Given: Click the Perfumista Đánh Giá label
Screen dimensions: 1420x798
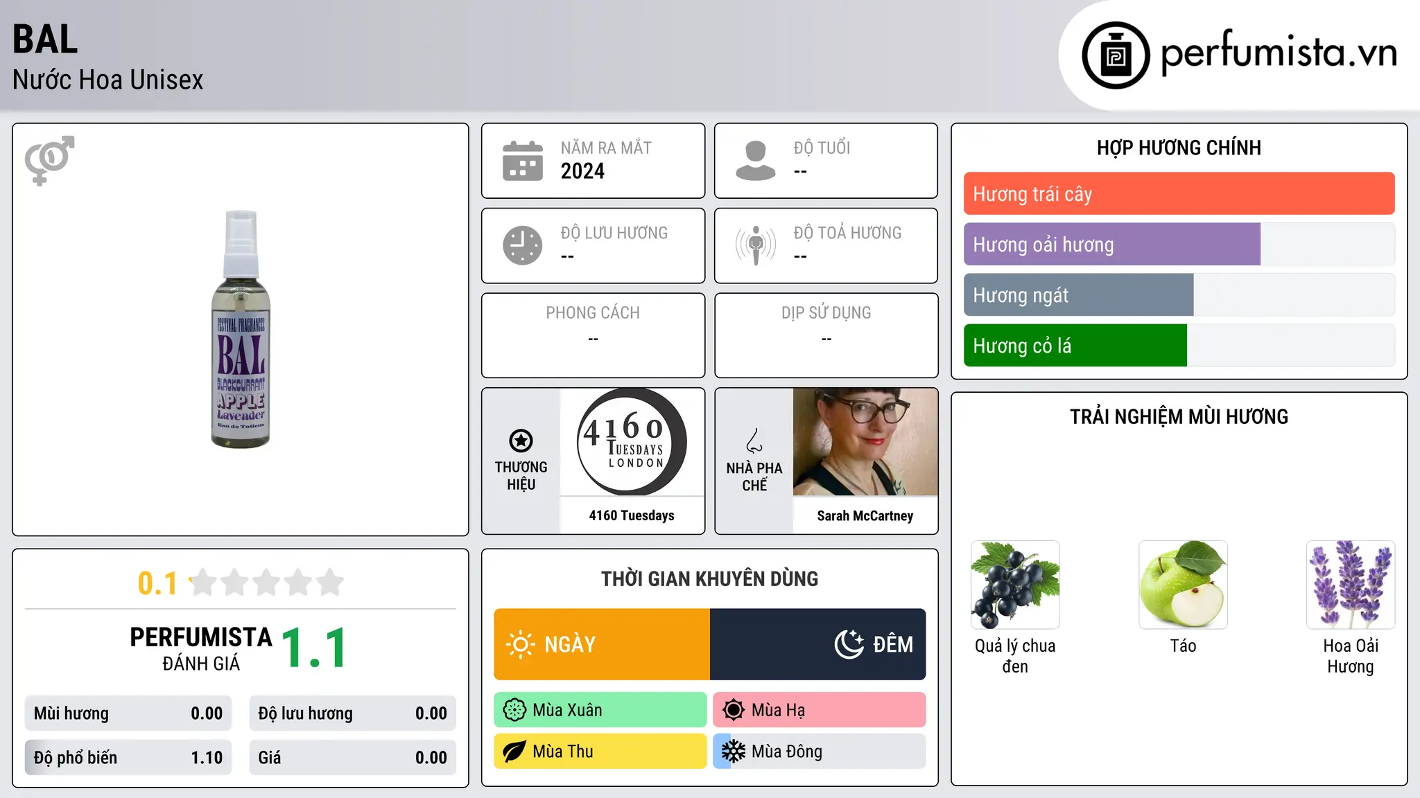Looking at the screenshot, I should point(201,648).
